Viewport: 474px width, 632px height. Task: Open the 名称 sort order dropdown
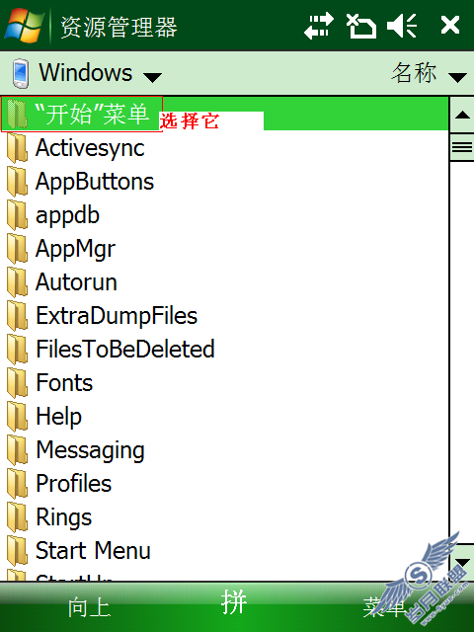[457, 77]
